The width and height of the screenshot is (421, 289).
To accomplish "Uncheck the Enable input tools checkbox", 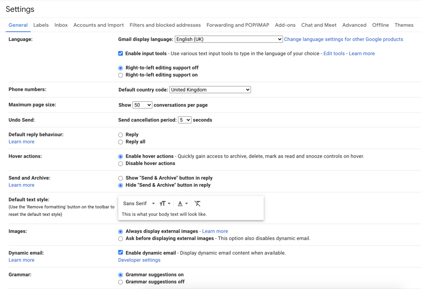I will point(121,53).
